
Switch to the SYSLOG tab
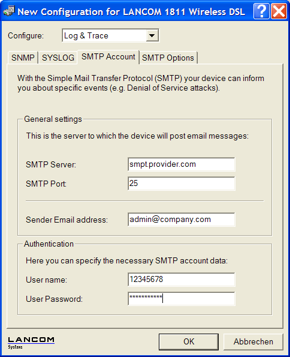click(x=58, y=58)
